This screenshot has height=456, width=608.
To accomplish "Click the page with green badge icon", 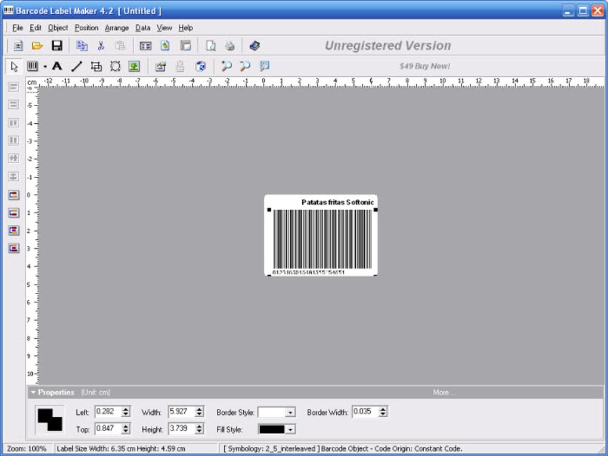I will (x=165, y=46).
